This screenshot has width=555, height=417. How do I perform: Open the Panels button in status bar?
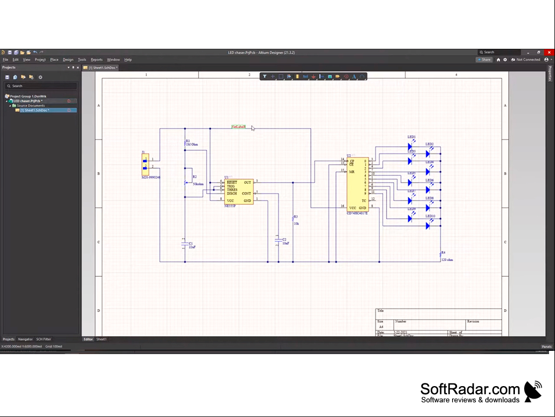(546, 347)
